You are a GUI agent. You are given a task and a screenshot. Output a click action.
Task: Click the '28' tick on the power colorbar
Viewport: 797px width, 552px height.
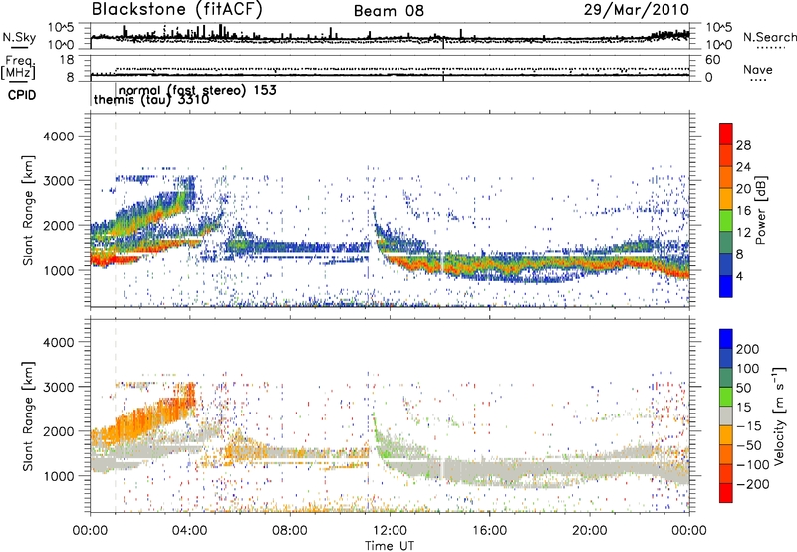[x=743, y=145]
